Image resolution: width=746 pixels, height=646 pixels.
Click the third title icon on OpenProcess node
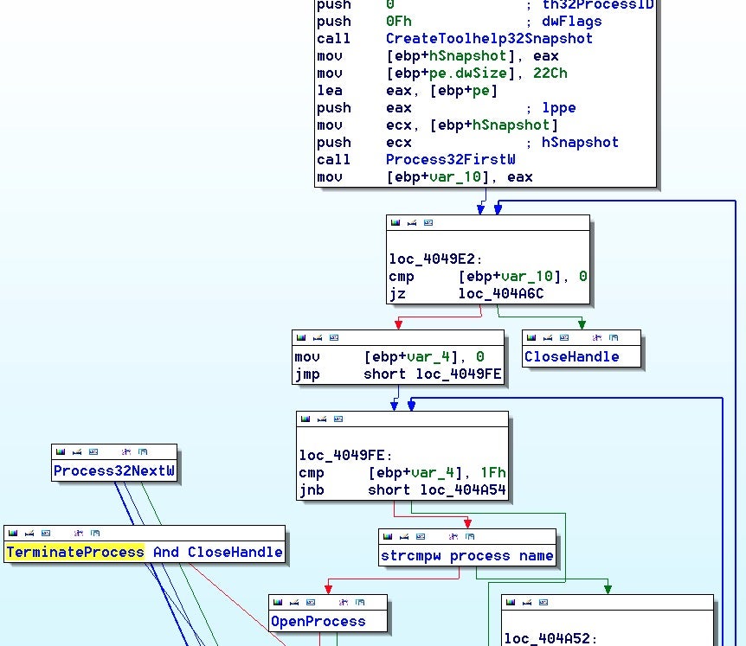pos(308,603)
